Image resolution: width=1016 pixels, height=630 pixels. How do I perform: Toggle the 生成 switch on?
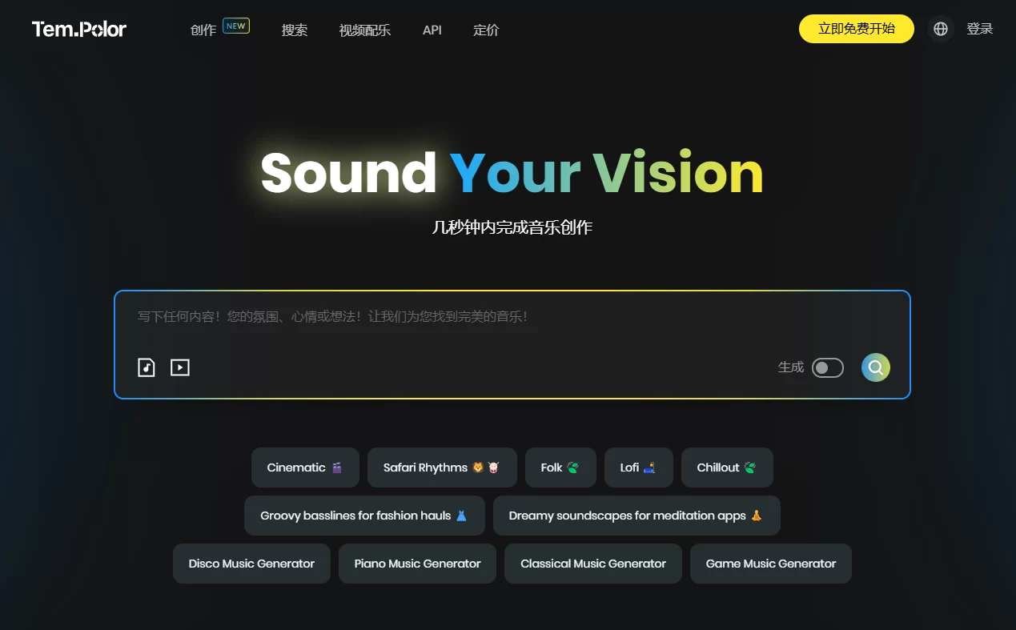click(827, 367)
